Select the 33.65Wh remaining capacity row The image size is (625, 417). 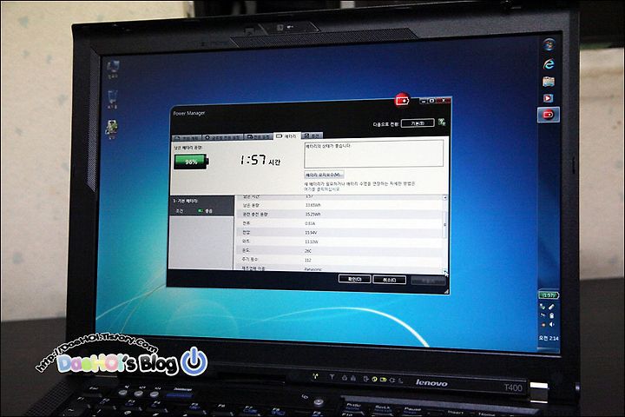tap(339, 205)
